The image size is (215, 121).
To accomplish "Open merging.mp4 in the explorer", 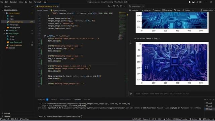I will pos(14,28).
